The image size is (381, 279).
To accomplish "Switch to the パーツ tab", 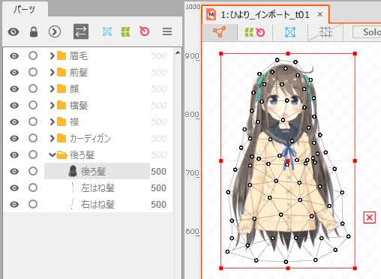I will point(25,10).
